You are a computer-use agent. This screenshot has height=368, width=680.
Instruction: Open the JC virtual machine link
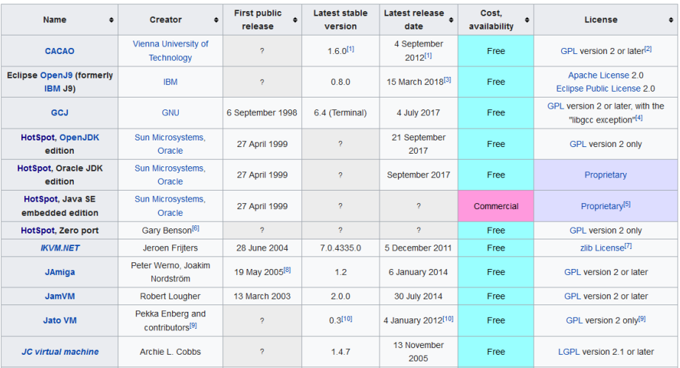[x=61, y=352]
